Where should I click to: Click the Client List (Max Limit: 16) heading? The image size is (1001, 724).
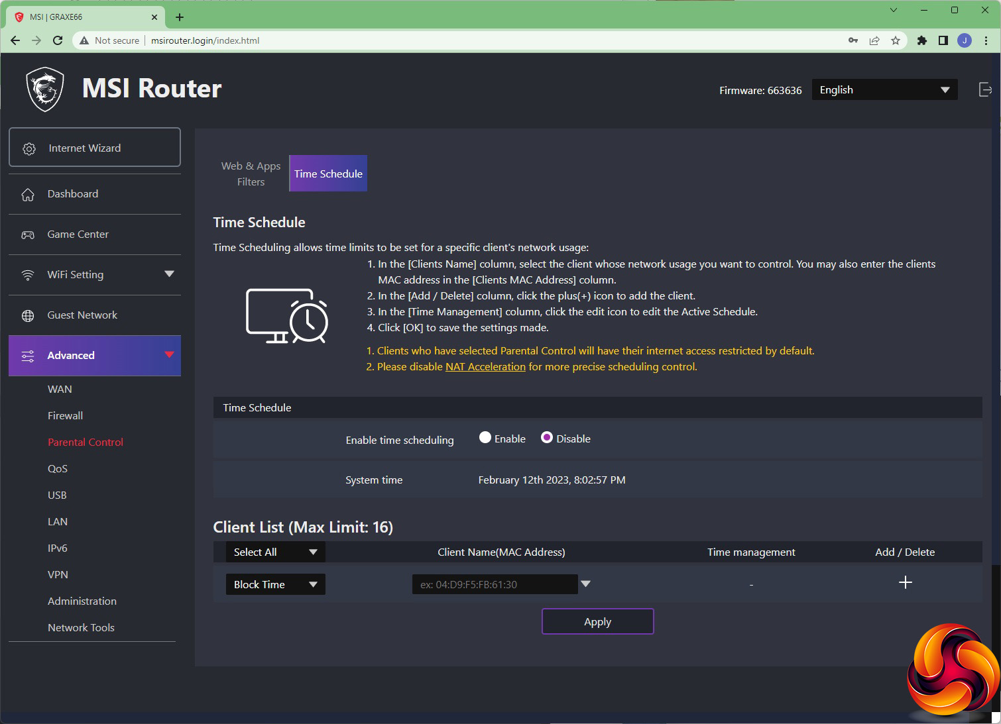(303, 527)
